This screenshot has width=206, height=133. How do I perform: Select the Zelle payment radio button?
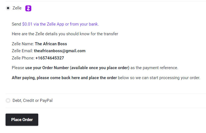(8, 8)
